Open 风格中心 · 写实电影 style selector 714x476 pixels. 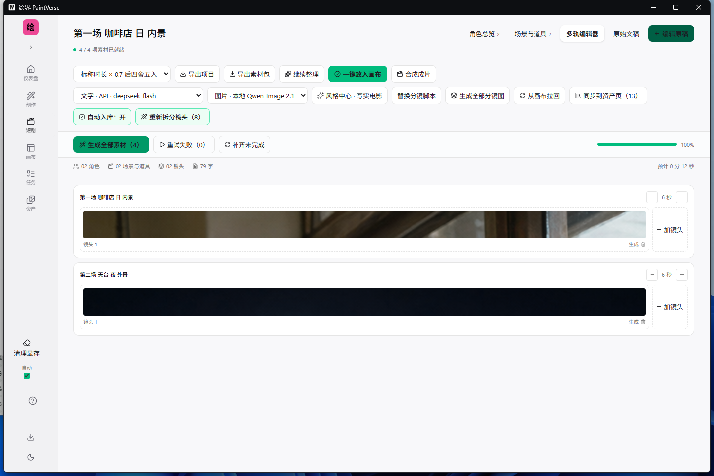[350, 96]
